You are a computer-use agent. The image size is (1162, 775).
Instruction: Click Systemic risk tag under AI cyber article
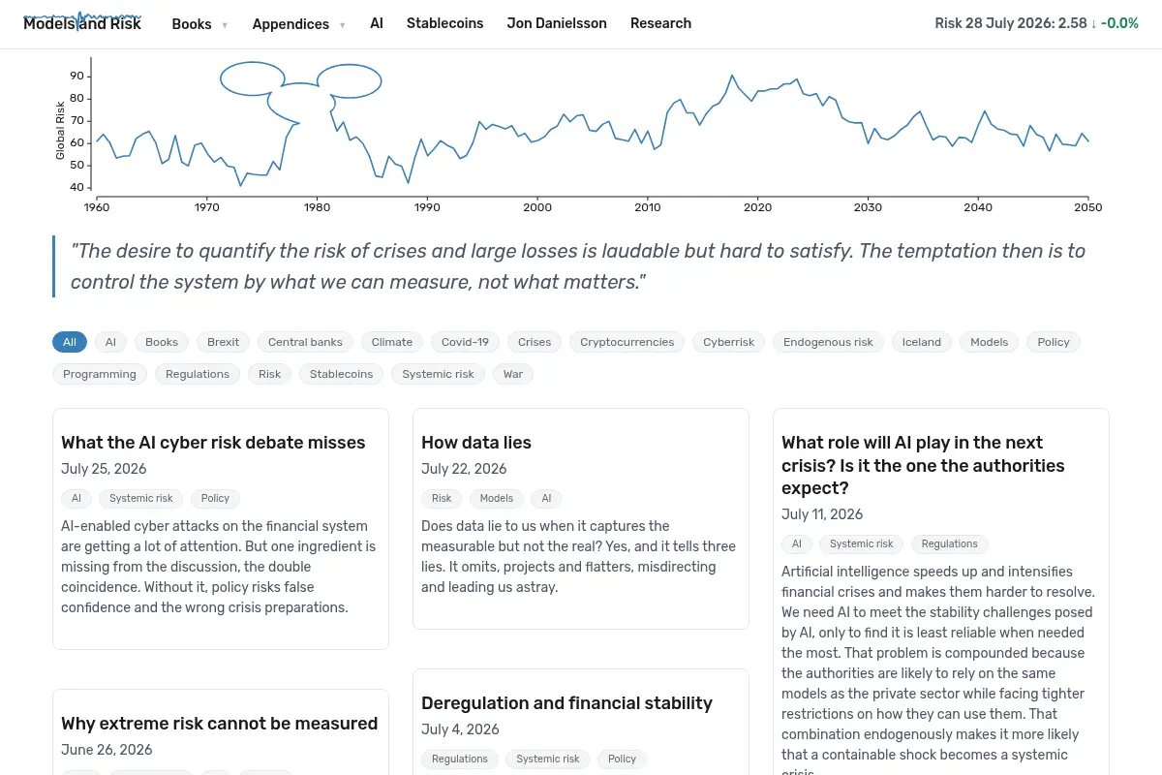tap(141, 499)
